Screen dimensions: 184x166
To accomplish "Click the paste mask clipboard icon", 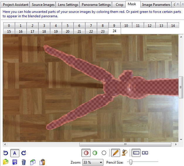I will 42,162.
